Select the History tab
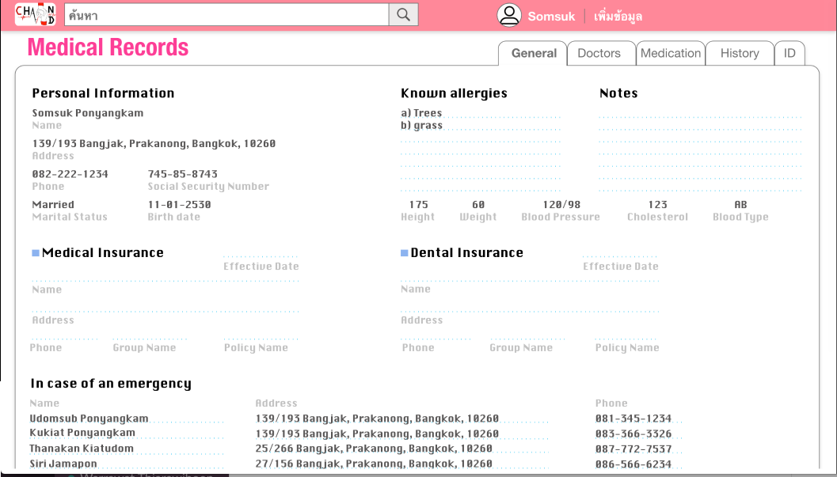The image size is (837, 477). pyautogui.click(x=739, y=53)
